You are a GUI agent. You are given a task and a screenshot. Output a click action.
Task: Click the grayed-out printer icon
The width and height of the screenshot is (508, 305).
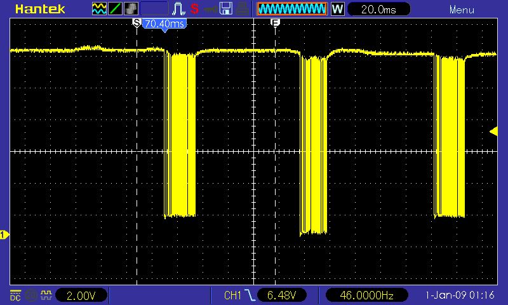[x=242, y=9]
